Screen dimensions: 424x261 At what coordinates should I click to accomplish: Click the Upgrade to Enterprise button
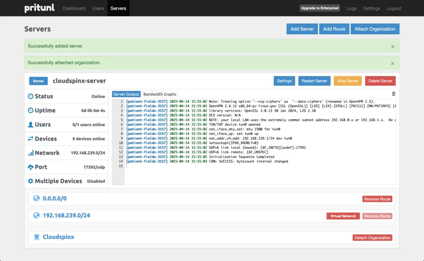coord(320,8)
